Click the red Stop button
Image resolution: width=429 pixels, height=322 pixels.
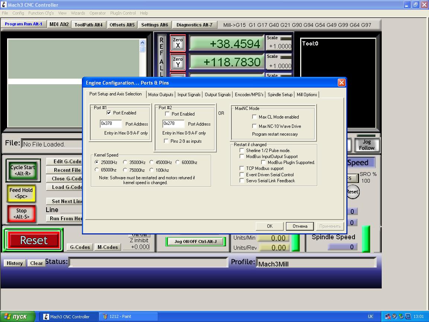(21, 214)
